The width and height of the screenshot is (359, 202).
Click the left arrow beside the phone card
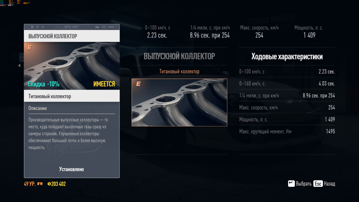pos(19,65)
